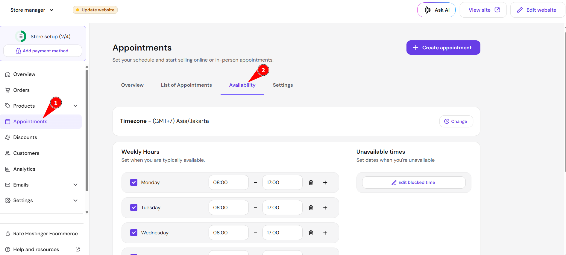Expand the Products submenu chevron

[x=75, y=106]
